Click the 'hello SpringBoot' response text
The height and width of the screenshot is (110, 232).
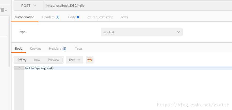pos(39,68)
